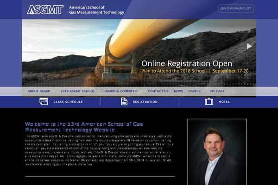278x185 pixels.
Task: Go to previous slide arrow
Action: tap(29, 46)
